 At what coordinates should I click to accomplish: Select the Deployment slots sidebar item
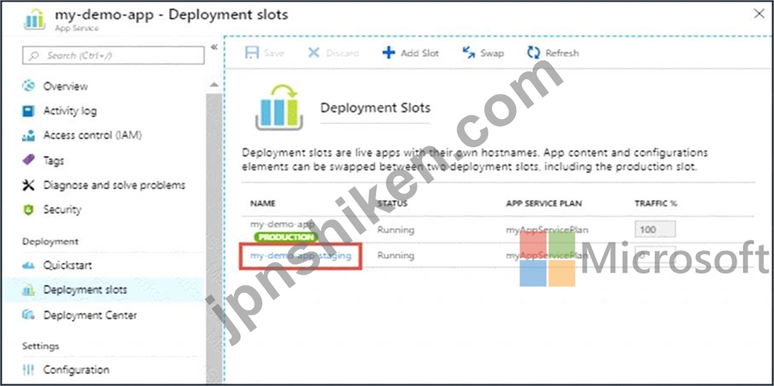pyautogui.click(x=85, y=291)
